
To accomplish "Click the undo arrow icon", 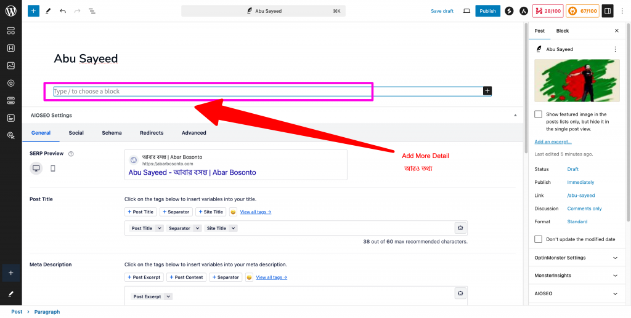I will click(x=63, y=11).
